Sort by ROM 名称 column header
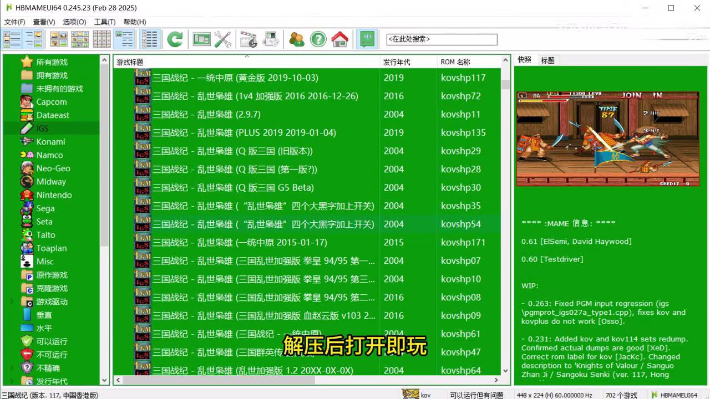 click(469, 62)
